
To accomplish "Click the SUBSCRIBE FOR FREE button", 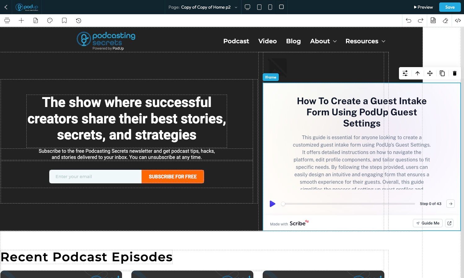I will pyautogui.click(x=173, y=177).
